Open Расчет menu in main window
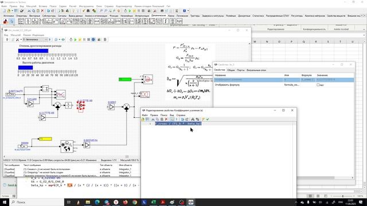 click(73, 6)
